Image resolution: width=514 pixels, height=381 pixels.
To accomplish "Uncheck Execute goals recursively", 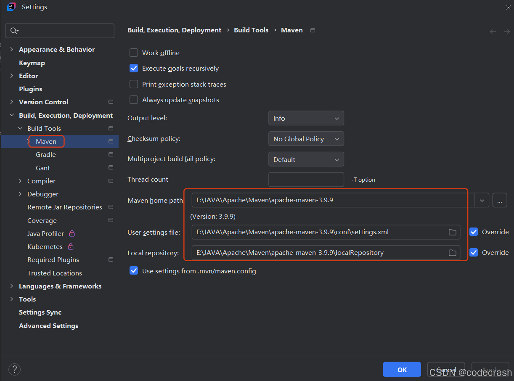I will [x=134, y=68].
